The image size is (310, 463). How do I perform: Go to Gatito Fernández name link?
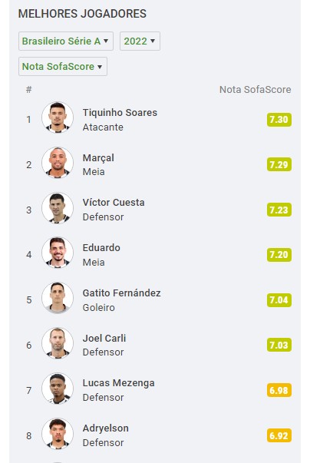tap(121, 293)
